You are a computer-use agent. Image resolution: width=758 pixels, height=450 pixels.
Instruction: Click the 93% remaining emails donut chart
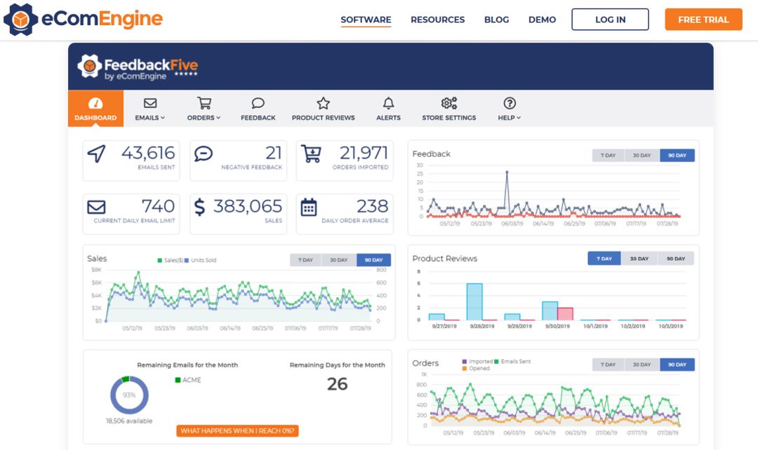(x=129, y=395)
